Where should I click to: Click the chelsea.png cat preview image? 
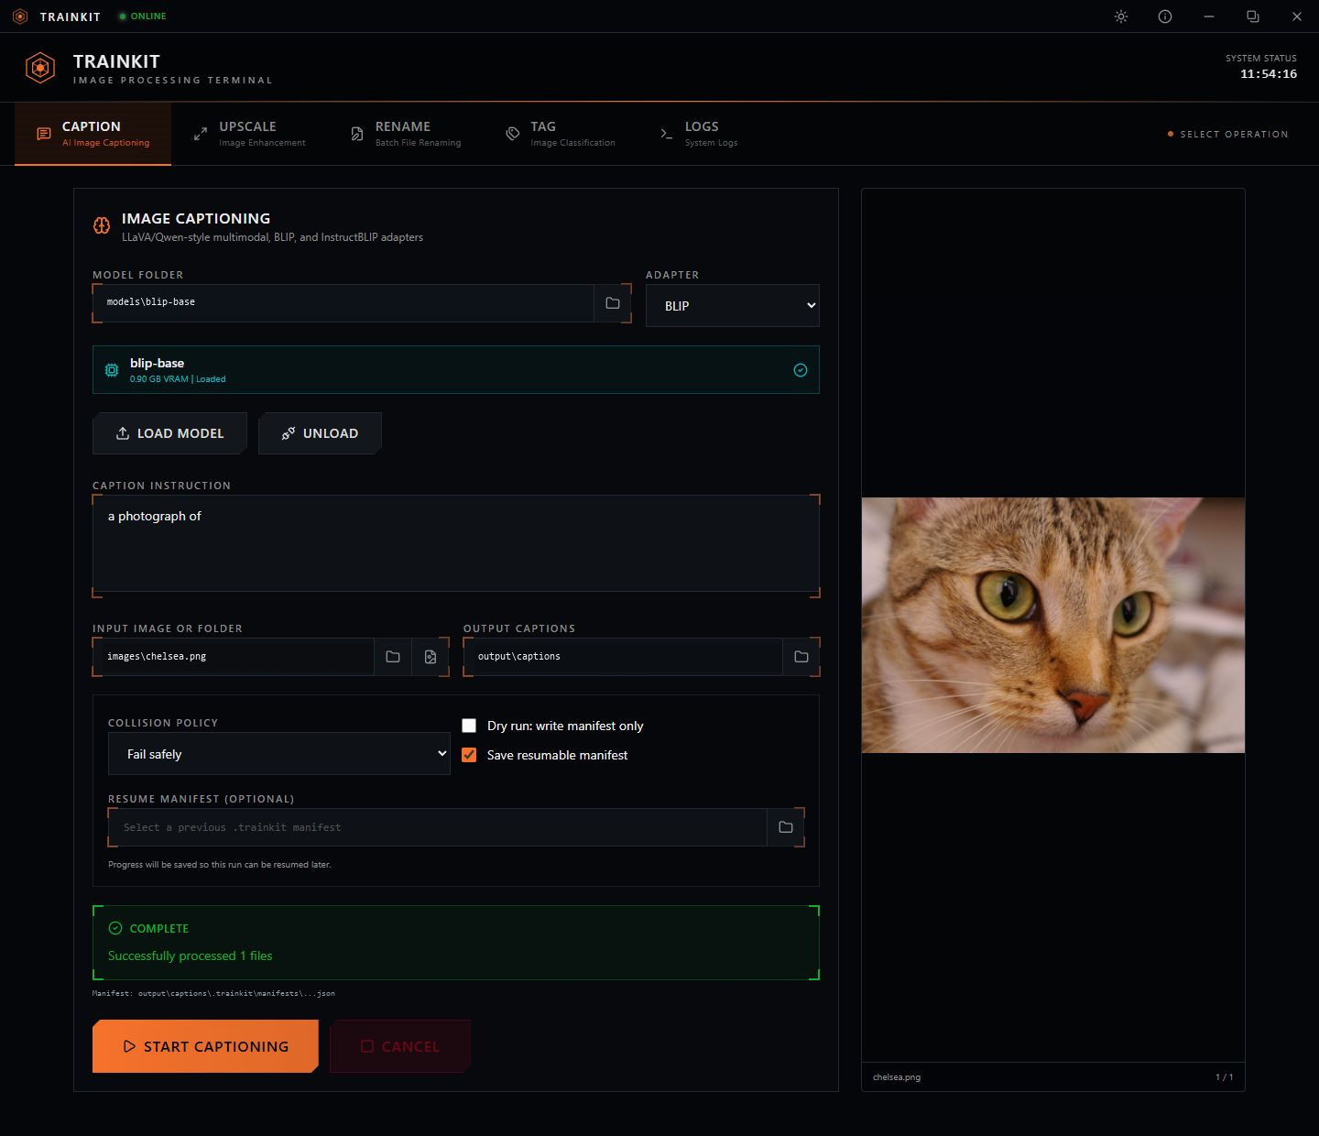[x=1053, y=625]
